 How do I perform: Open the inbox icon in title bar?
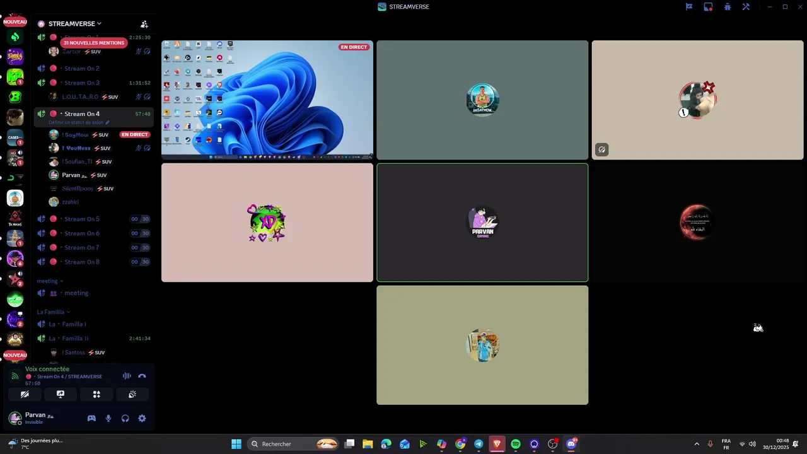tap(708, 7)
